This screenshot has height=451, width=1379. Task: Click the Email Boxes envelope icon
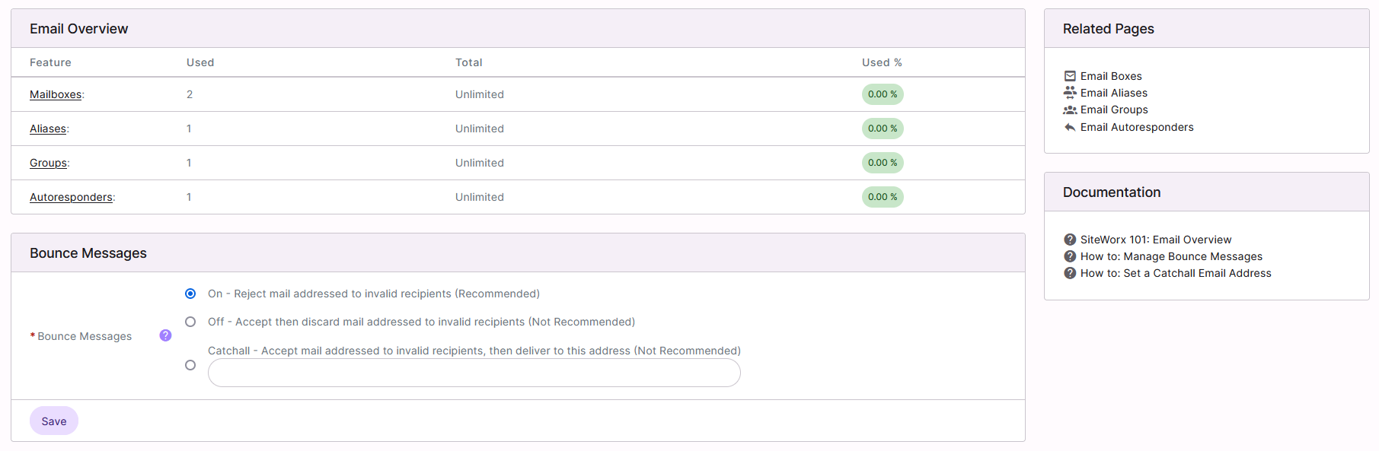point(1070,76)
